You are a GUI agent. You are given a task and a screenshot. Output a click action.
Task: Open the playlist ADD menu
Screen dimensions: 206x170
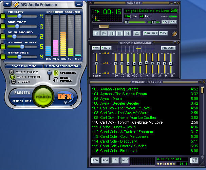[95, 160]
